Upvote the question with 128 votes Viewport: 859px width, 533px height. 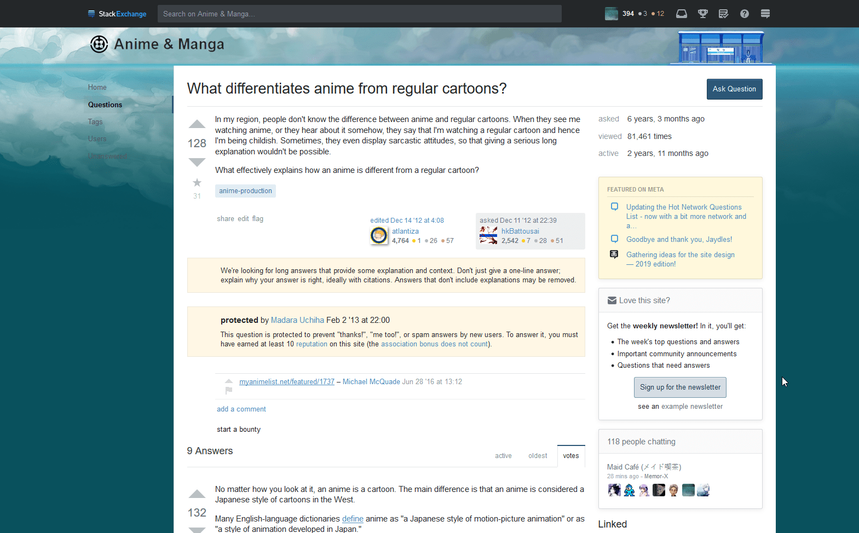tap(197, 125)
